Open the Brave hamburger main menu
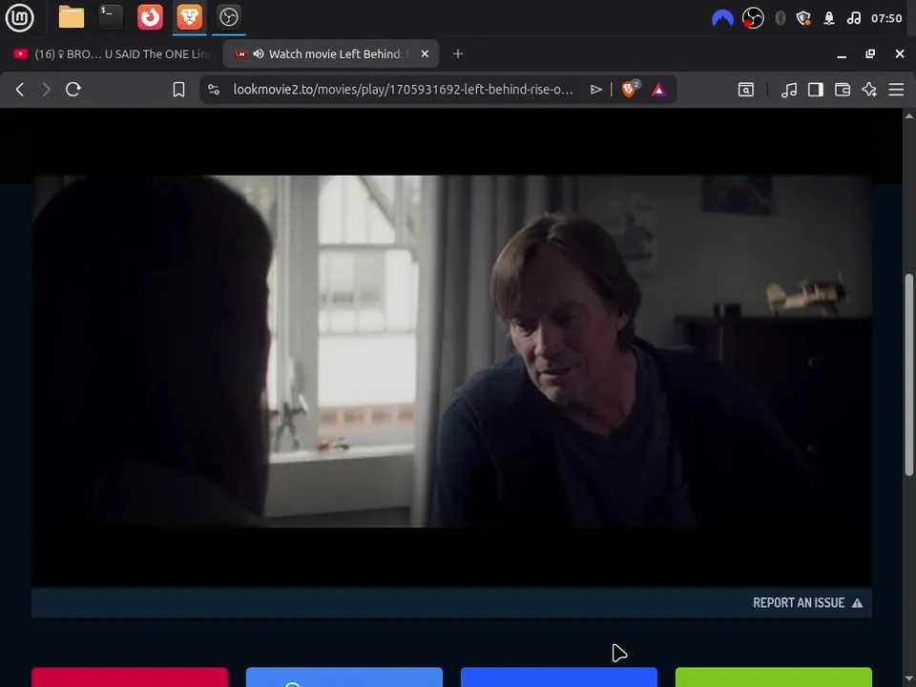 896,90
